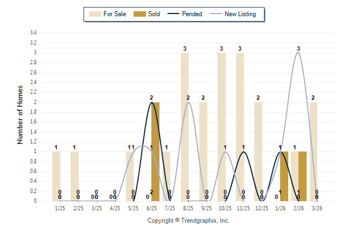Click the Sold legend color swatch
The image size is (348, 234).
140,14
